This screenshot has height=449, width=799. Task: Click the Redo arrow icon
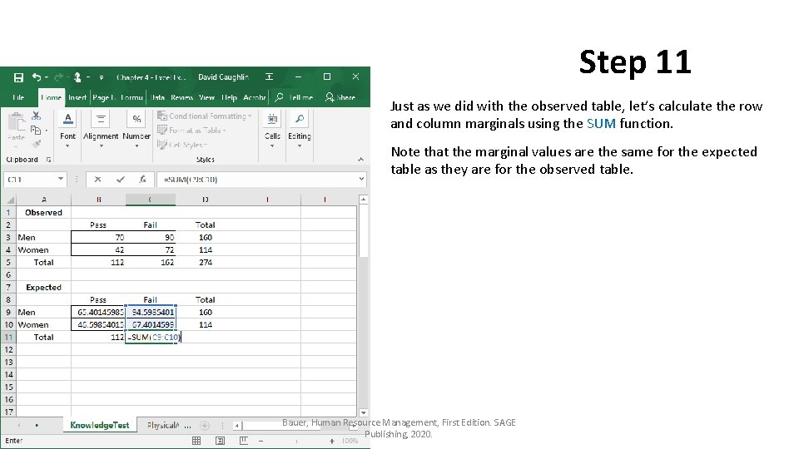[58, 76]
